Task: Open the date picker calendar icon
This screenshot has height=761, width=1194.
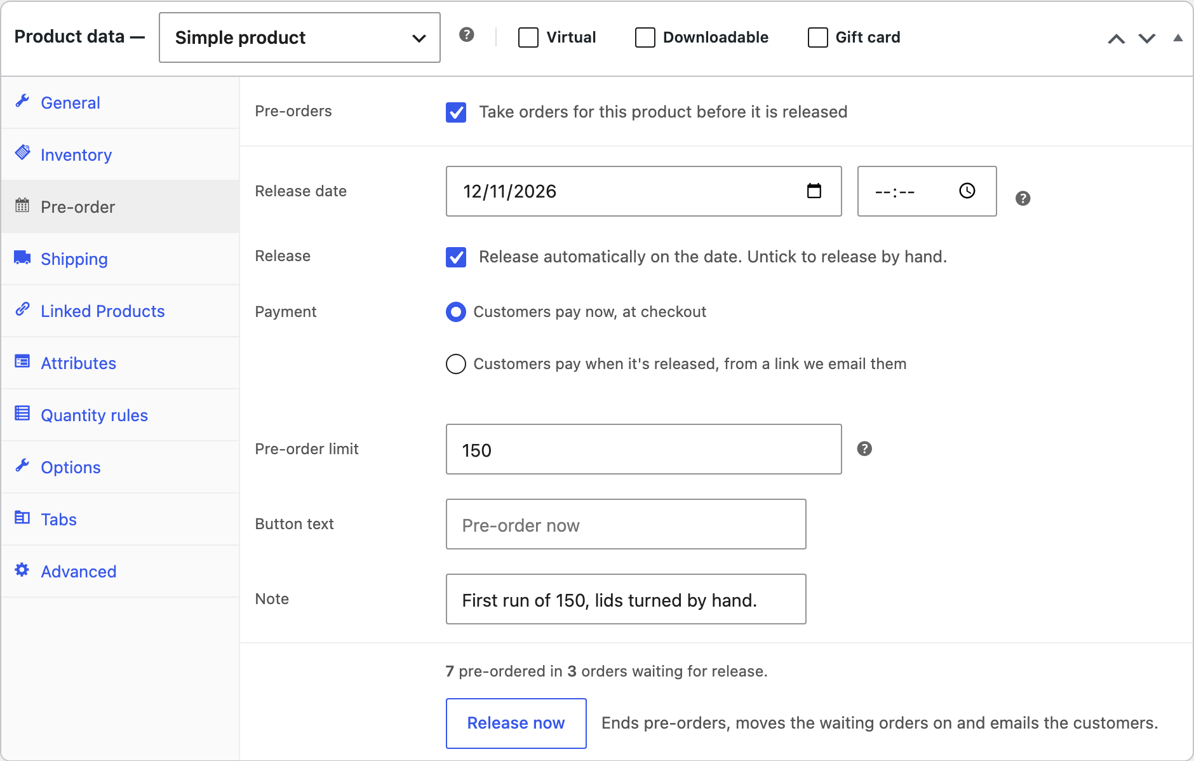Action: (x=814, y=191)
